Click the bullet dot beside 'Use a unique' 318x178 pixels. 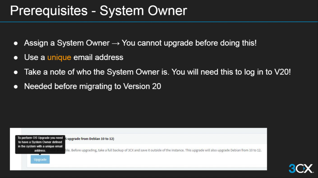coord(16,58)
